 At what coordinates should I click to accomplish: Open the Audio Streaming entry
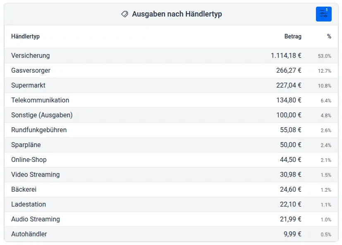coord(165,219)
